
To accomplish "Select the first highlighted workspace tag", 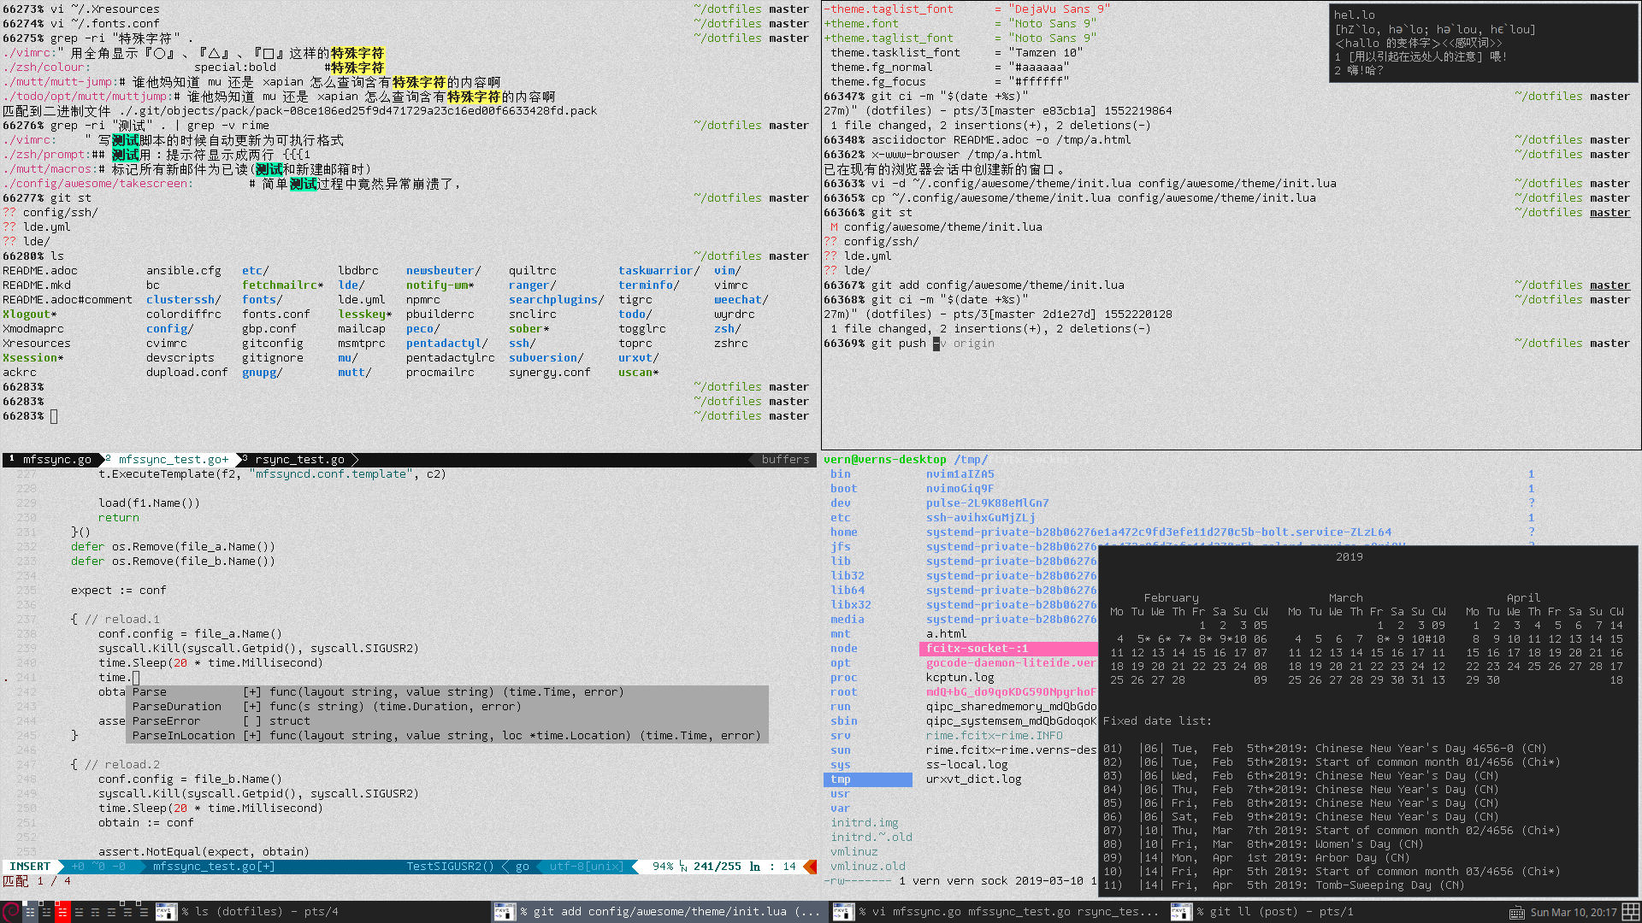I will pos(30,912).
